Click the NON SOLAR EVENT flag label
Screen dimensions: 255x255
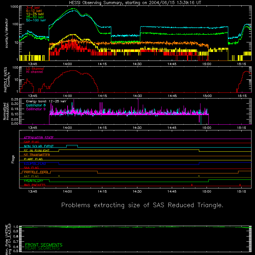(x=39, y=146)
